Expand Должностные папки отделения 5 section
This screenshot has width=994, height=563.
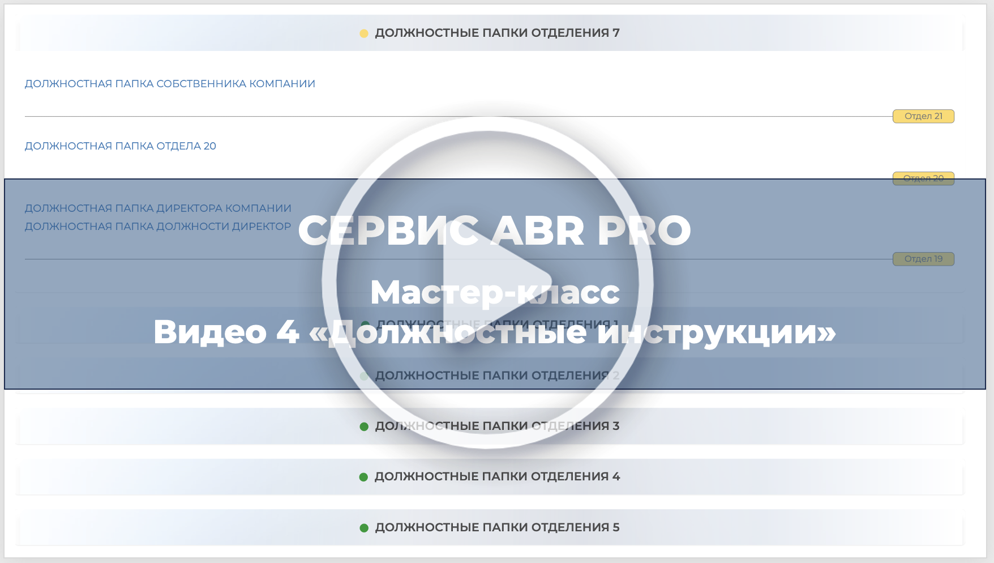[490, 527]
